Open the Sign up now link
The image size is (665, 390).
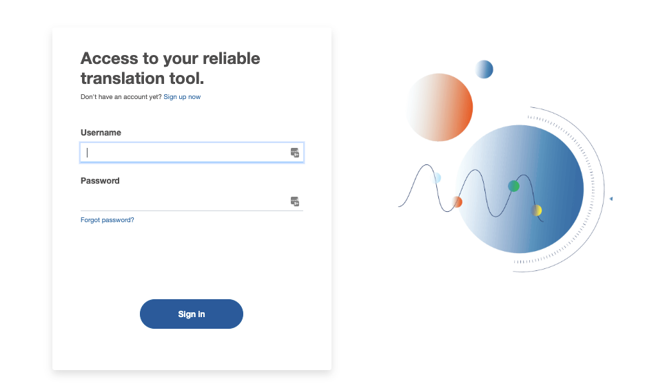182,97
